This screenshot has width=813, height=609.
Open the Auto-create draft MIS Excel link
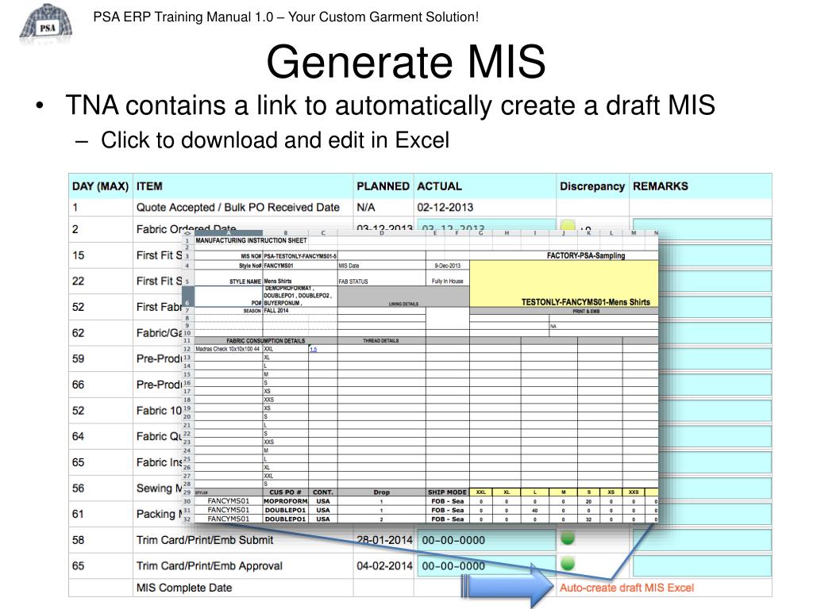click(x=626, y=588)
